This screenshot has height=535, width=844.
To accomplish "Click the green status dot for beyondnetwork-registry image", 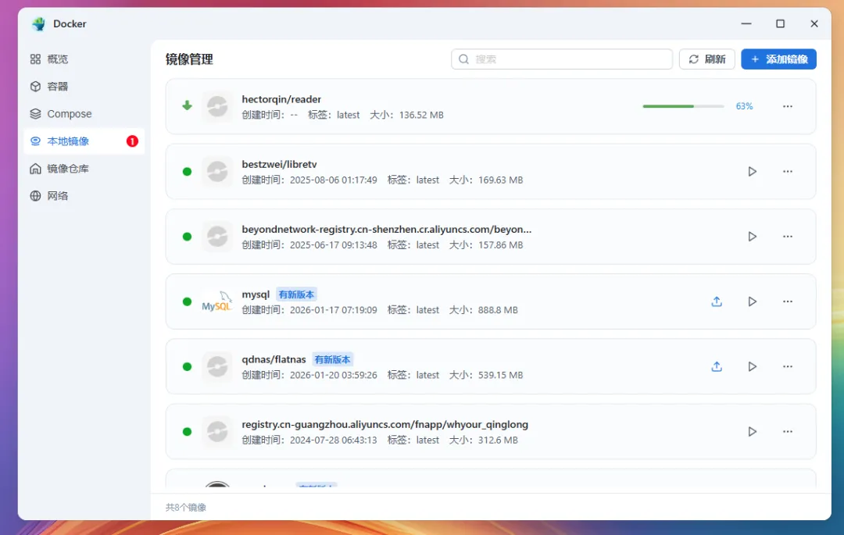I will coord(187,237).
